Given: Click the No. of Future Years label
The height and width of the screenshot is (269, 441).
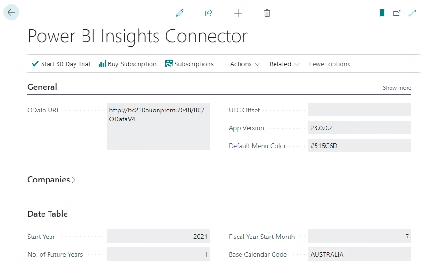Looking at the screenshot, I should 55,255.
